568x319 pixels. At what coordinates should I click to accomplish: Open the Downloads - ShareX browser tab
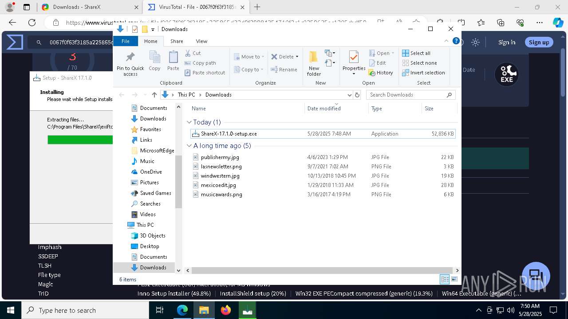89,7
